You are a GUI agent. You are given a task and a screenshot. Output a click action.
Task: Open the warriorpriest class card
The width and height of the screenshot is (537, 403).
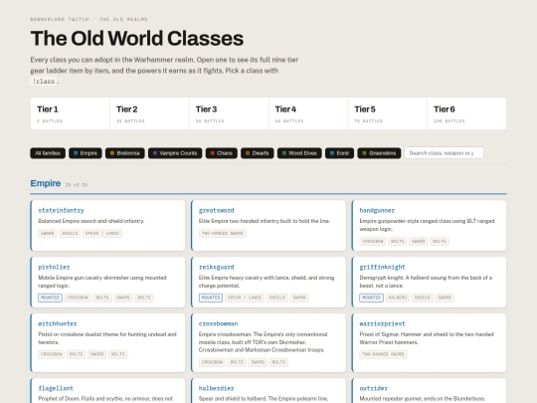[429, 342]
